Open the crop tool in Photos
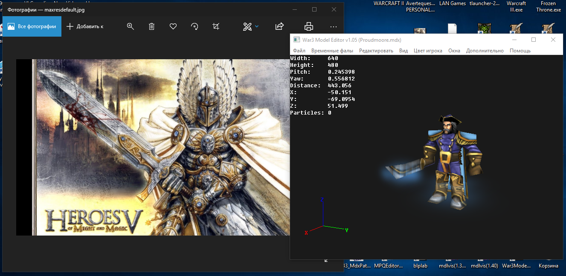 (x=216, y=26)
